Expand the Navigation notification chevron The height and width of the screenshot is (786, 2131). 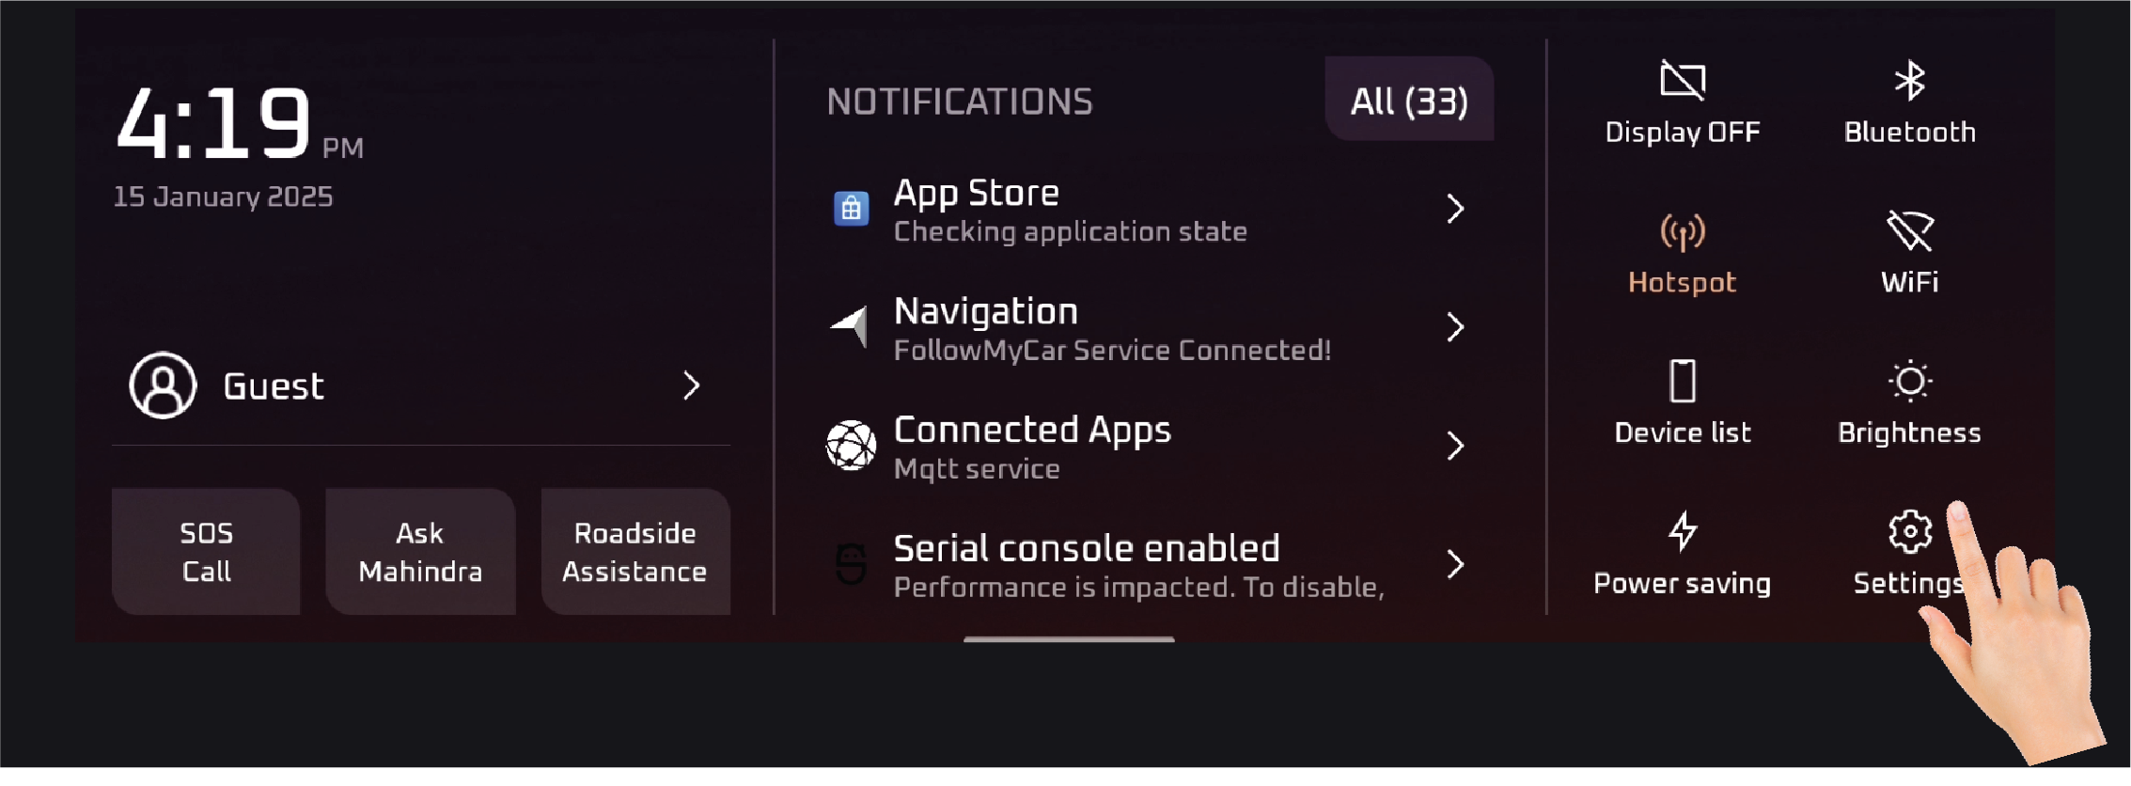[1455, 327]
